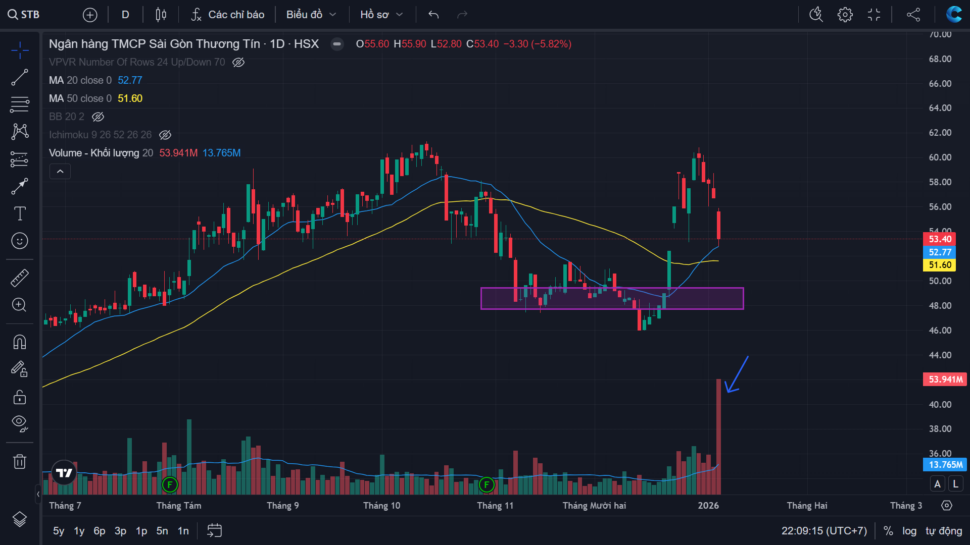Screen dimensions: 970x545
Task: Select the 1y time range
Action: coord(79,531)
